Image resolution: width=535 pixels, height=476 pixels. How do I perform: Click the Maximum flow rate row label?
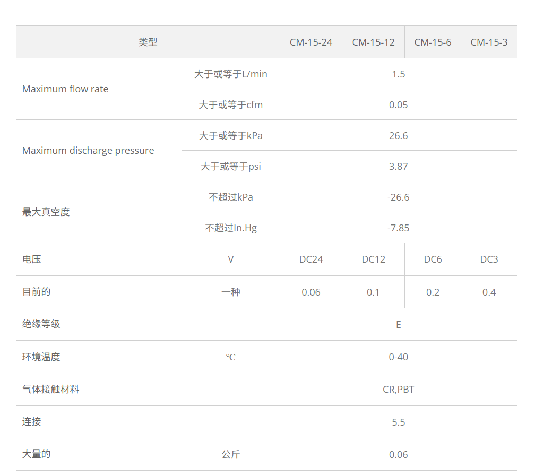(x=65, y=89)
